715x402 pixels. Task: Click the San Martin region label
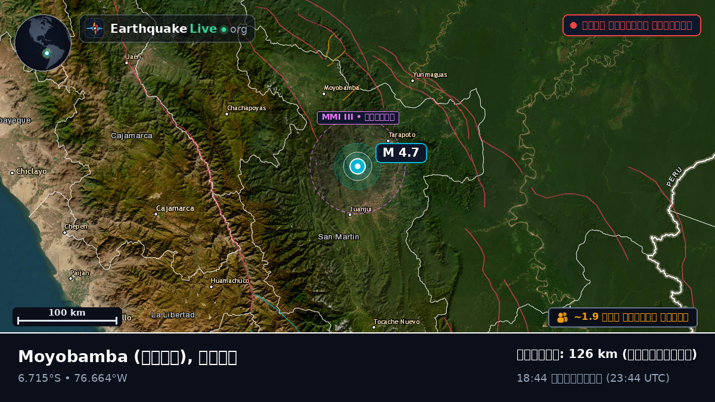tap(338, 237)
